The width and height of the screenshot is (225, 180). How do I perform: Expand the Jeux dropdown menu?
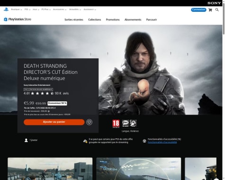pos(36,9)
